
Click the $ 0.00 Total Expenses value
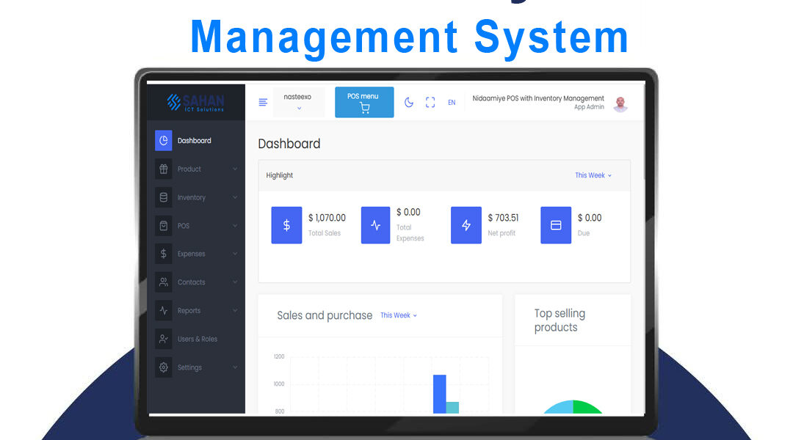(x=409, y=212)
